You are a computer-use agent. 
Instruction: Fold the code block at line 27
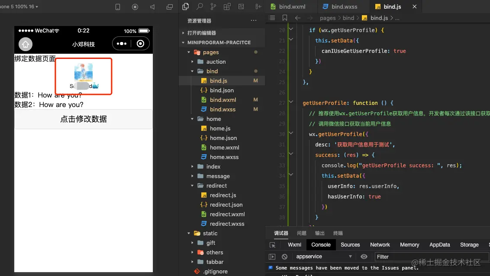(291, 102)
